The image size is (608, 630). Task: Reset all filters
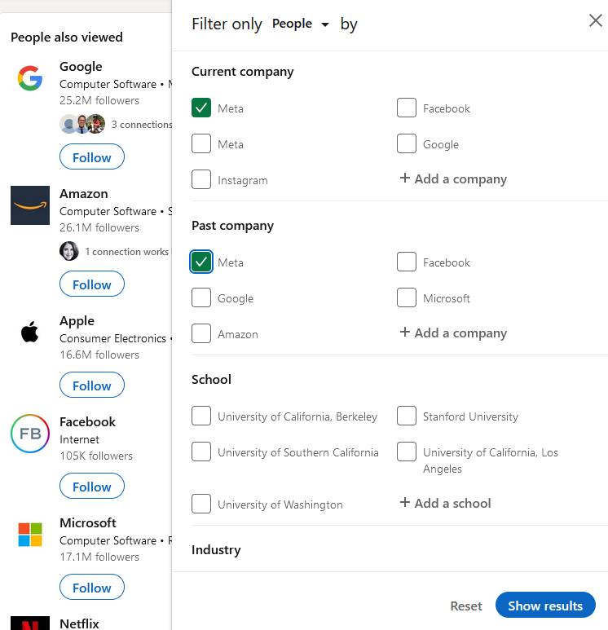[465, 606]
